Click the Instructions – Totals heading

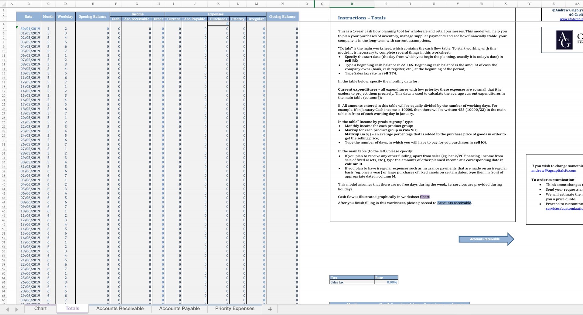click(x=362, y=18)
